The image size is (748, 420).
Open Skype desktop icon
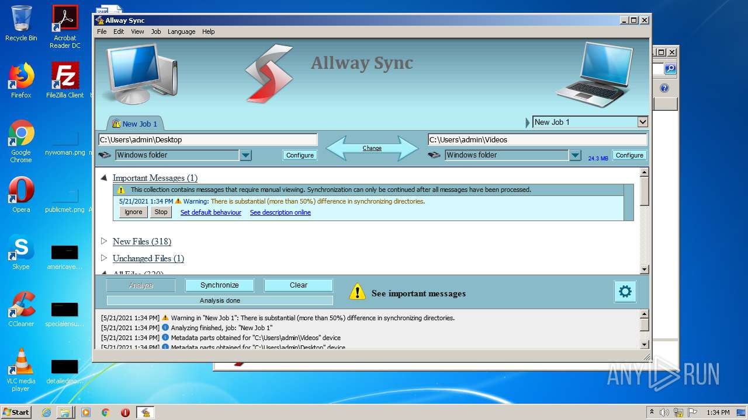pyautogui.click(x=21, y=252)
